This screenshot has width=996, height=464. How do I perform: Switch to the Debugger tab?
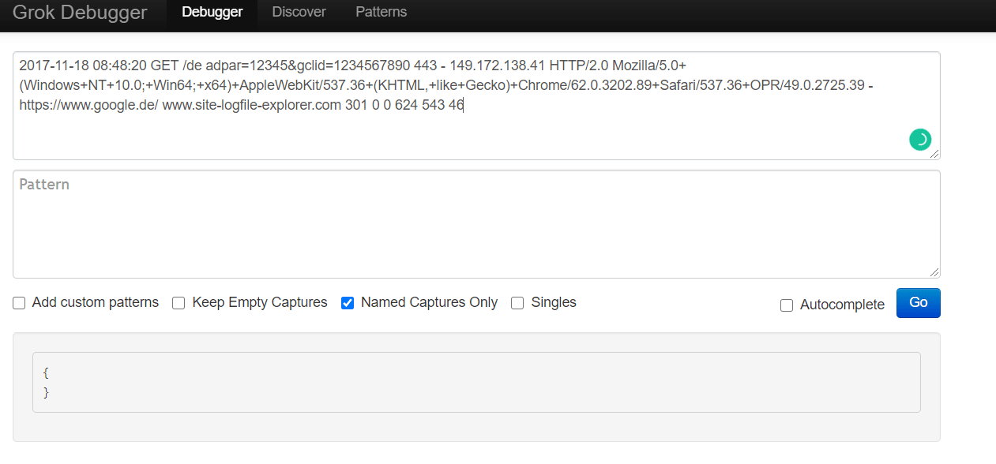click(x=212, y=13)
